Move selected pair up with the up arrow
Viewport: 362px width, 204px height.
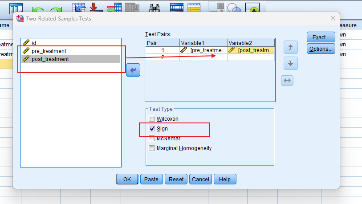tap(290, 47)
